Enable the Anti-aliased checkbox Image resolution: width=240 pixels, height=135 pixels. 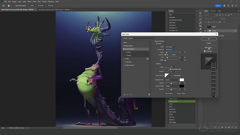coord(173,75)
